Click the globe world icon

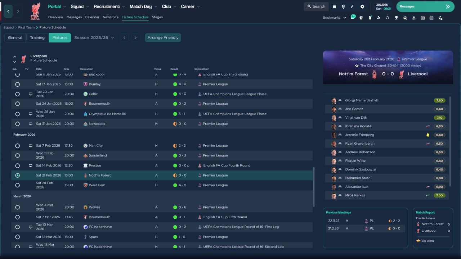click(343, 6)
